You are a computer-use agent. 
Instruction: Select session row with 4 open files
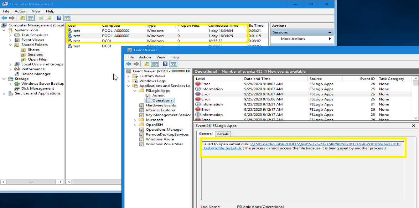(x=167, y=31)
